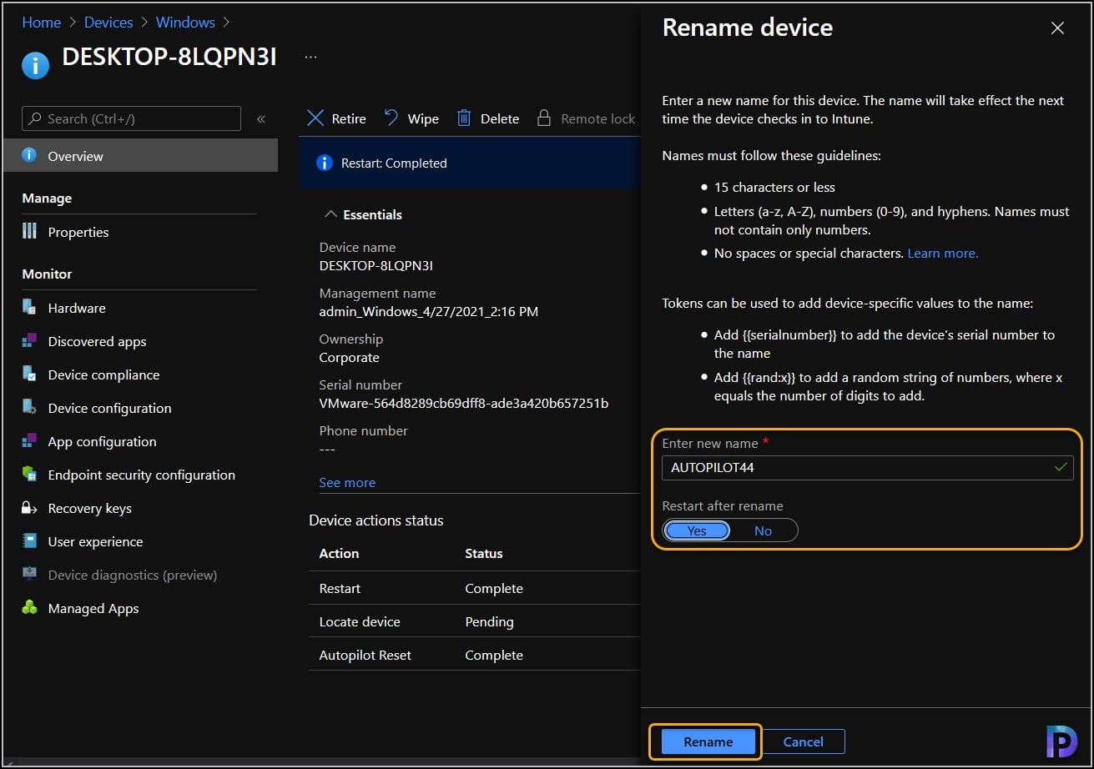This screenshot has width=1094, height=769.
Task: Click the Device diagnostics (preview) label
Action: coord(133,575)
